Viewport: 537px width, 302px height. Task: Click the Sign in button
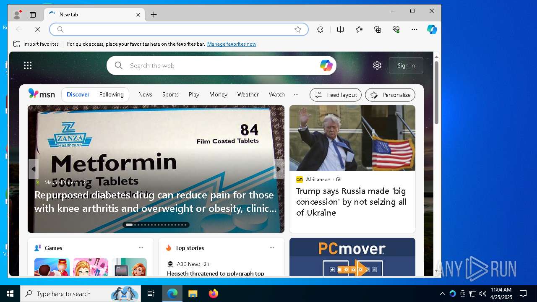click(x=406, y=65)
